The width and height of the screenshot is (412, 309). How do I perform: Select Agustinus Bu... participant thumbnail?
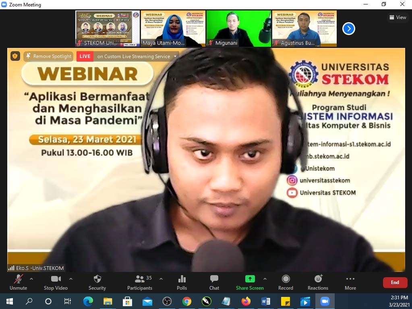[x=304, y=29]
